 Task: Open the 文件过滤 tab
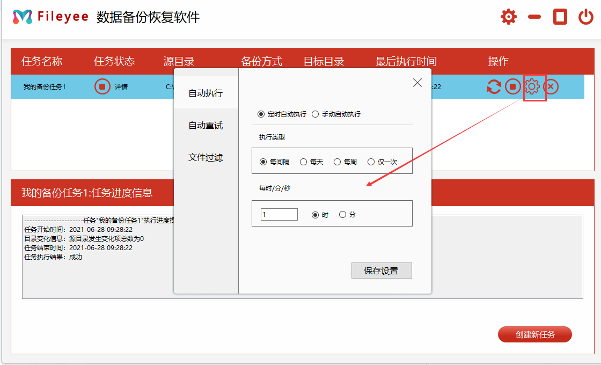click(206, 158)
